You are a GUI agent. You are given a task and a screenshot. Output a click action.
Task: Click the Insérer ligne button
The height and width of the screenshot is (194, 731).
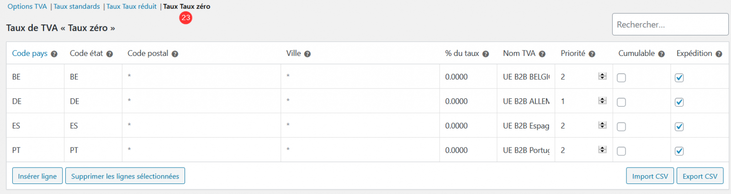(37, 176)
